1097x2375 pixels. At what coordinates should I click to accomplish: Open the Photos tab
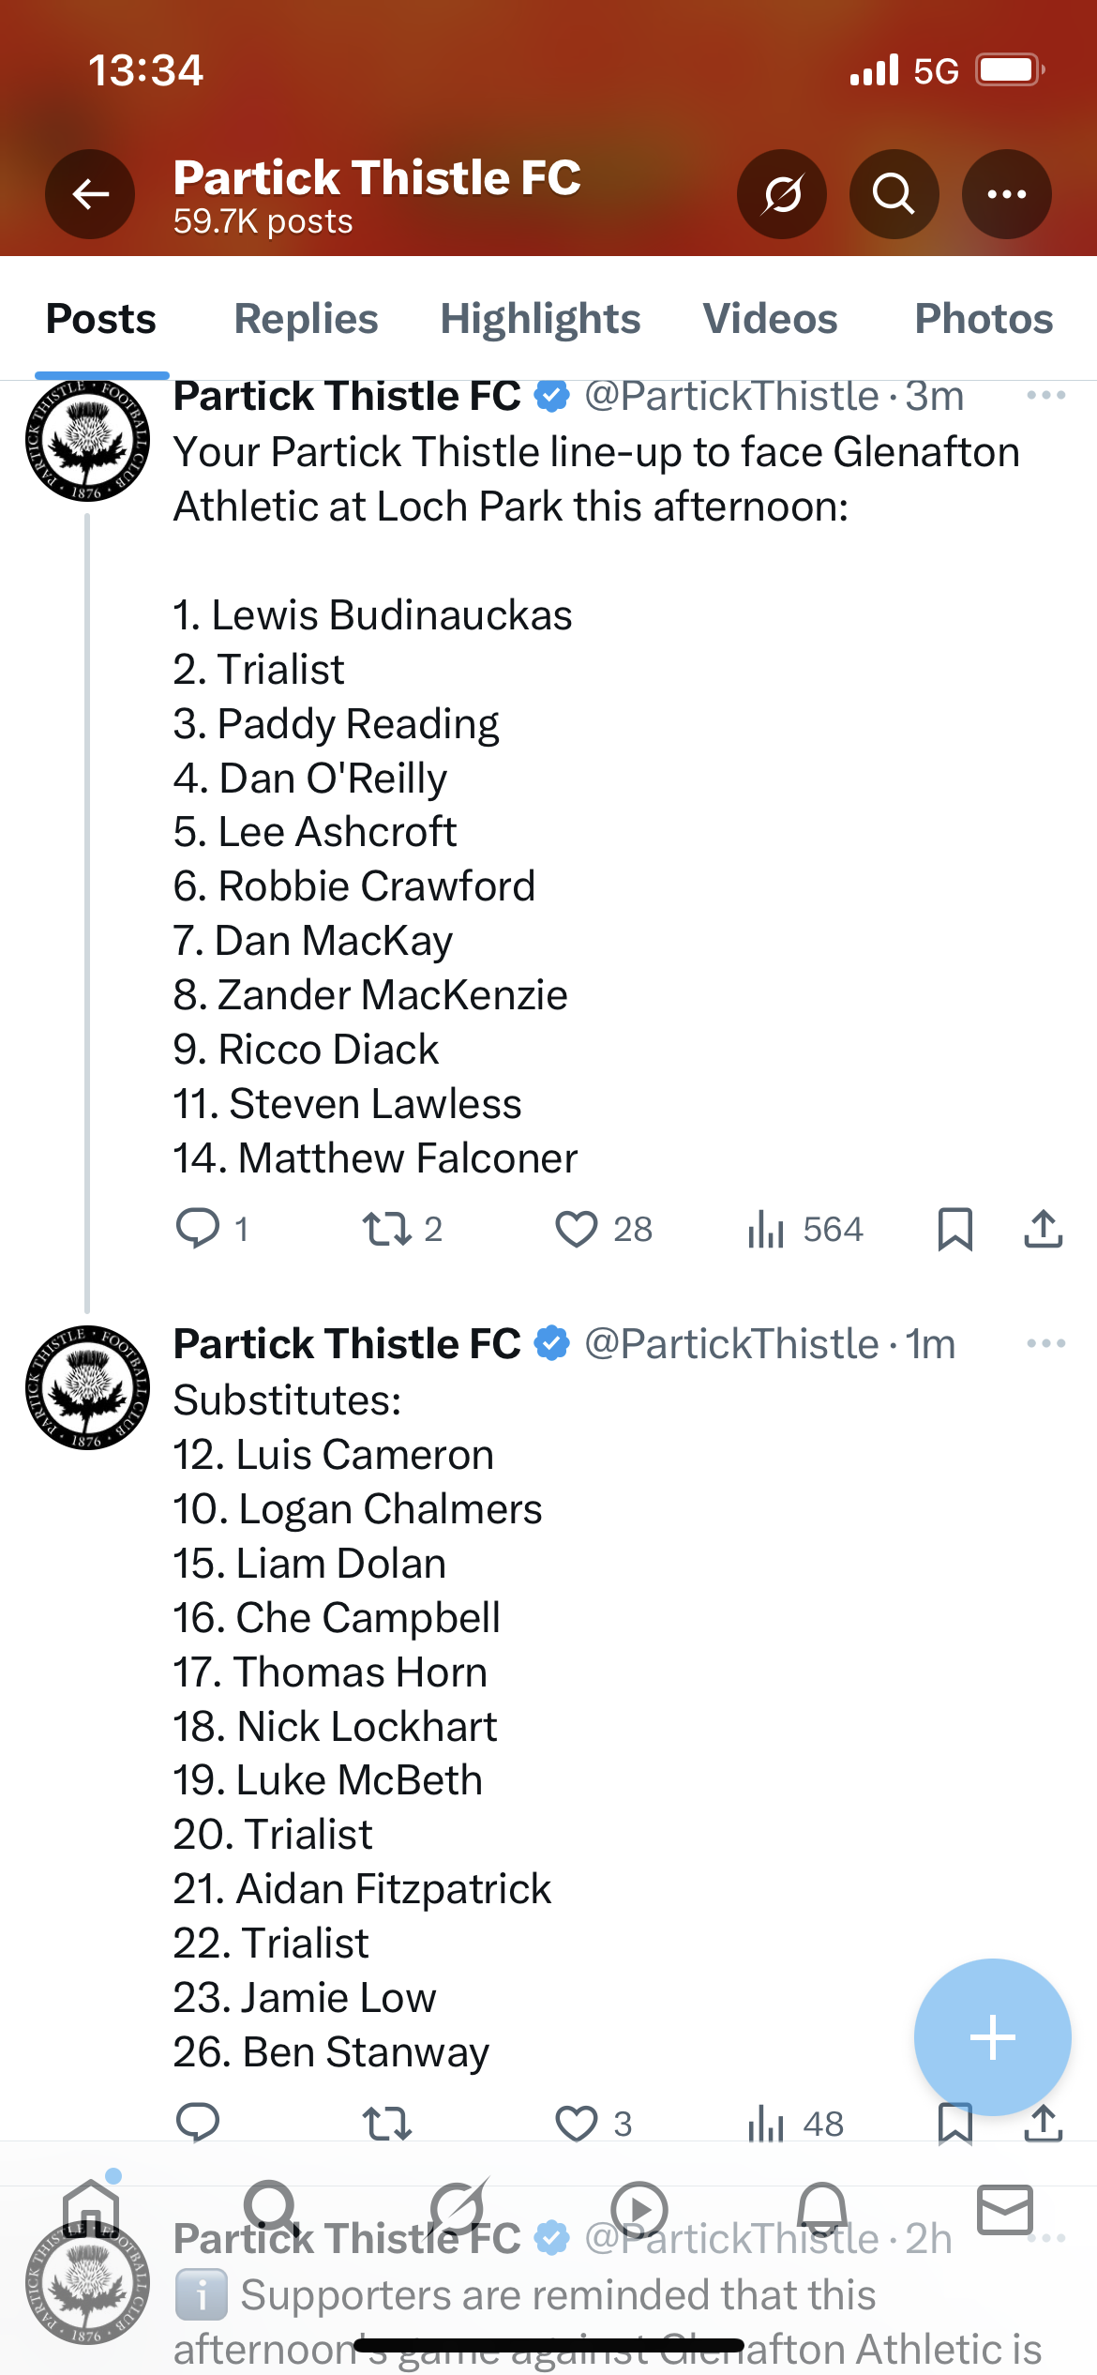point(984,319)
